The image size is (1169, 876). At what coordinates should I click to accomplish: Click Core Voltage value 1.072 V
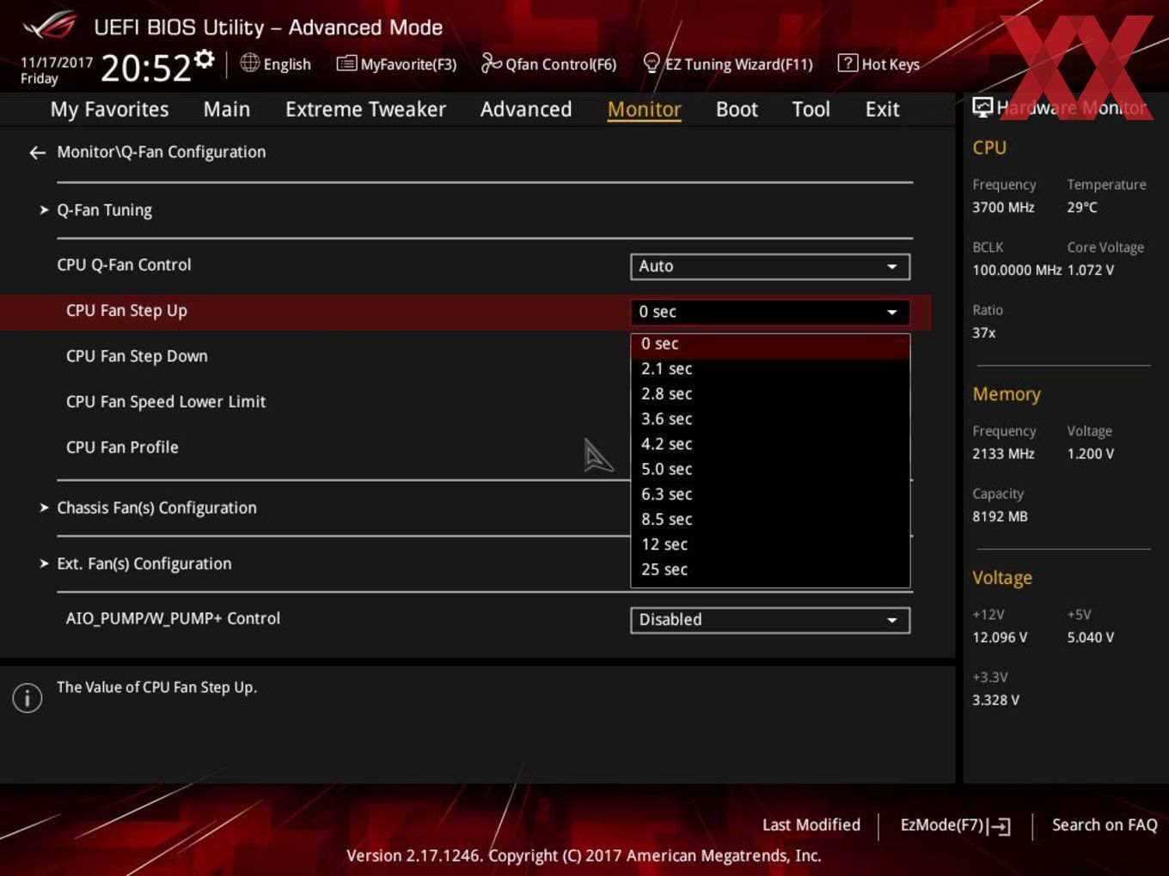(1090, 270)
